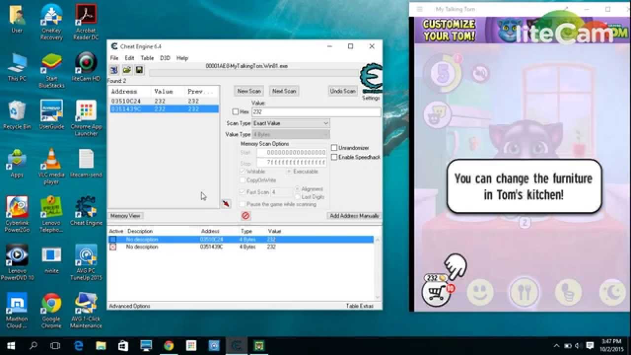Viewport: 631px width, 355px height.
Task: Open hamburger menu in My Talking Tom window
Action: (x=420, y=9)
